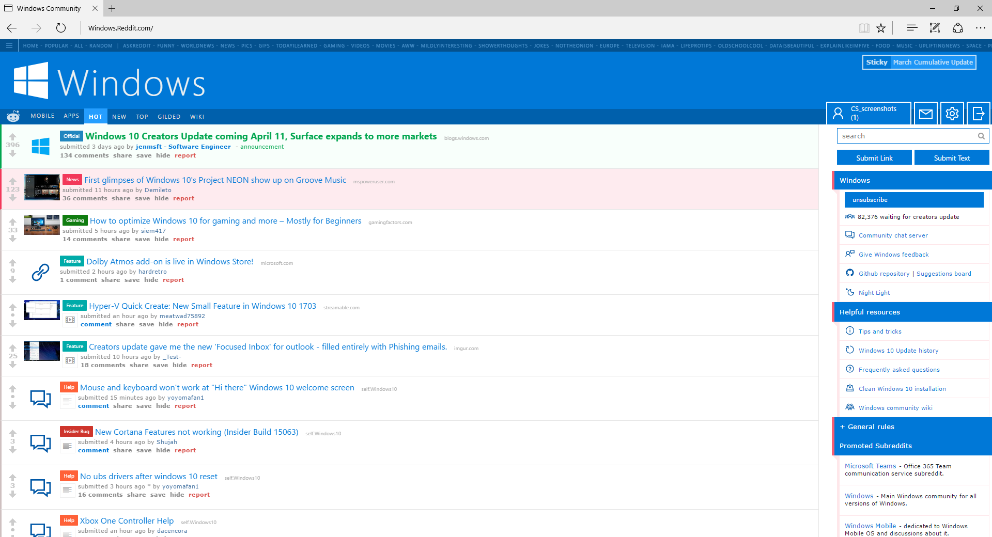Unsubscribe from the Windows subreddit

[x=914, y=200]
